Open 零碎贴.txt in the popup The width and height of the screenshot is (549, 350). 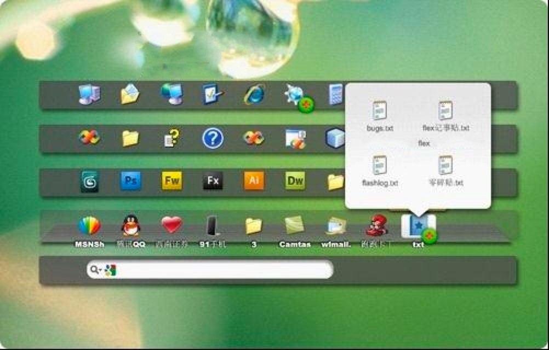click(x=445, y=171)
